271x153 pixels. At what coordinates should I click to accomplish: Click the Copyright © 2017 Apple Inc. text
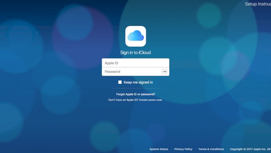pyautogui.click(x=248, y=149)
